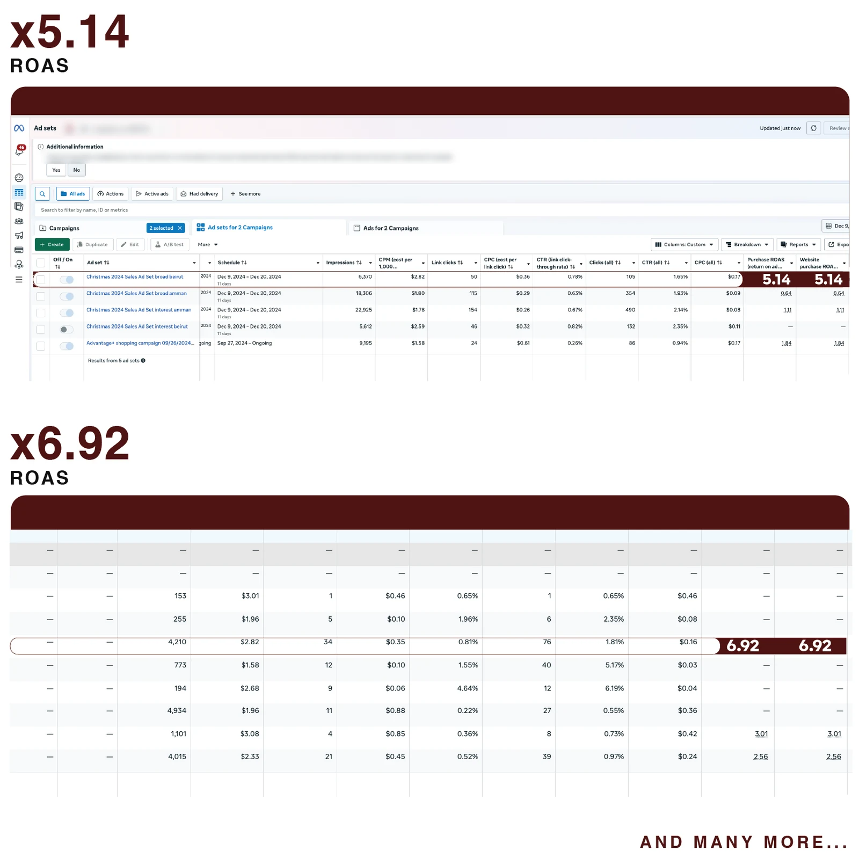Sort by CPC (all) column arrows
The height and width of the screenshot is (859, 859).
point(719,263)
